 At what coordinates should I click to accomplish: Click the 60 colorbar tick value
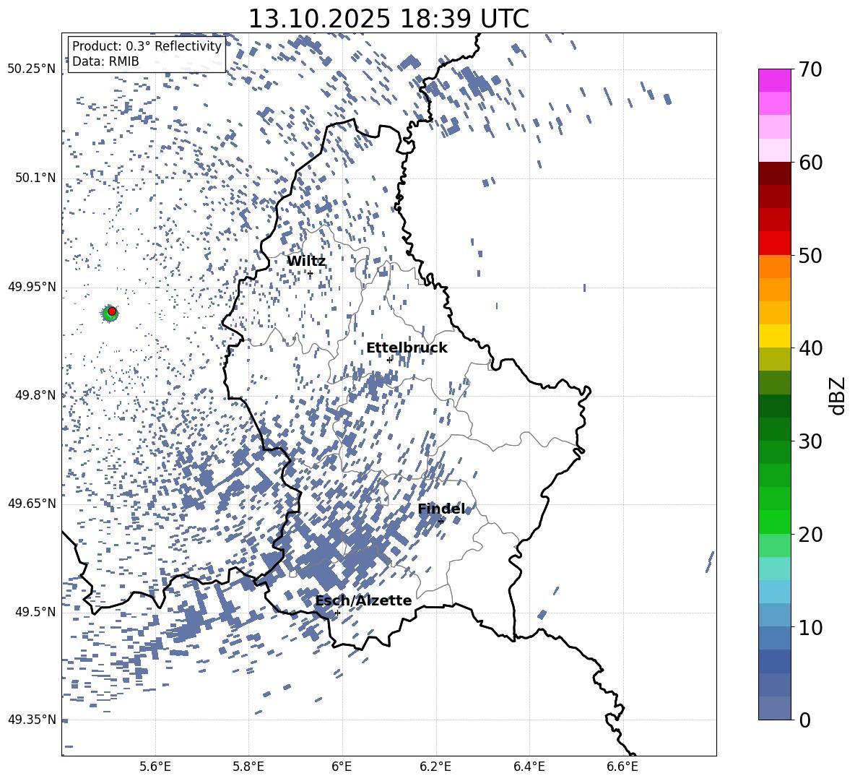click(810, 163)
